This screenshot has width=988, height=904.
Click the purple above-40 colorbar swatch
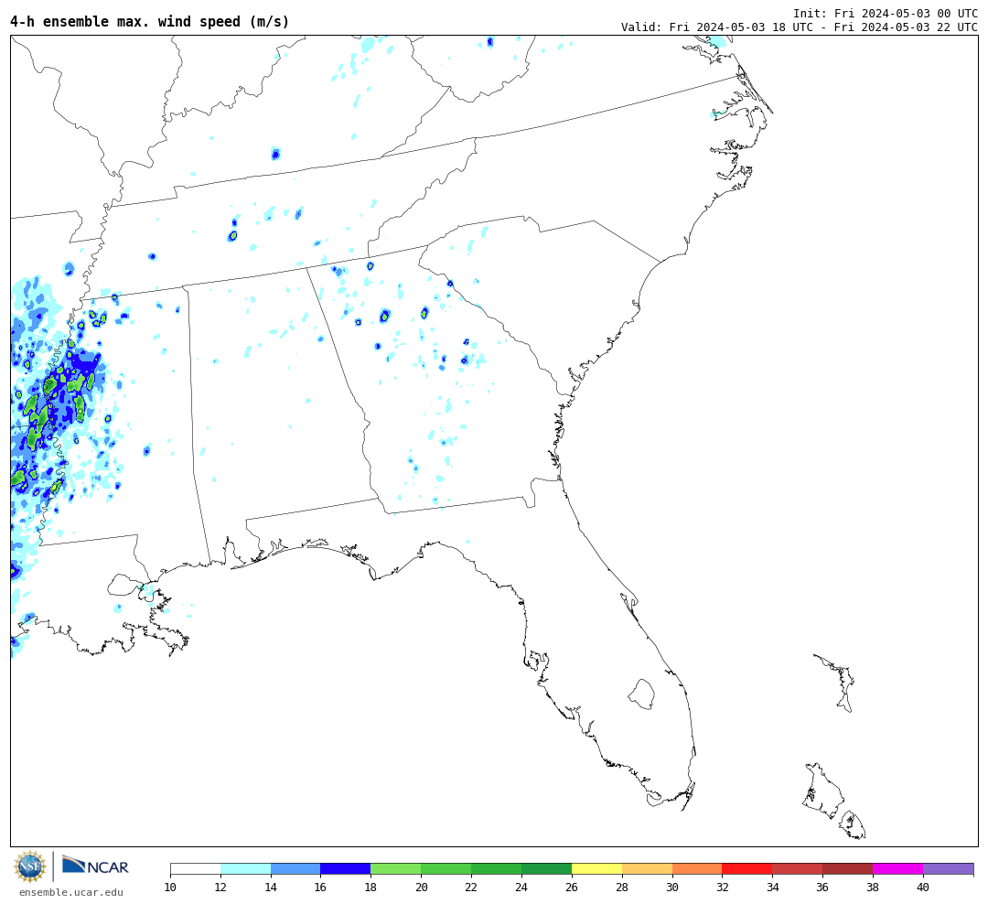click(949, 868)
